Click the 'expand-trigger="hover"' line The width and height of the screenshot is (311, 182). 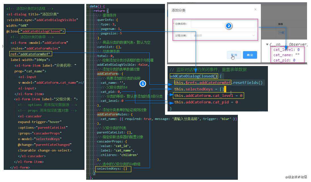[40, 122]
